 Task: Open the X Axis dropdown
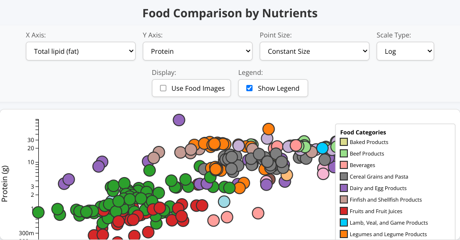click(80, 51)
